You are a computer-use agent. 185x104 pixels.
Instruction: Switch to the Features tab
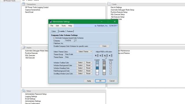pyautogui.click(x=70, y=31)
